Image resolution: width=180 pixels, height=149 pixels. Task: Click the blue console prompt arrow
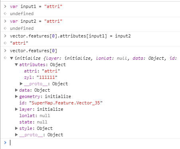[x=5, y=143]
